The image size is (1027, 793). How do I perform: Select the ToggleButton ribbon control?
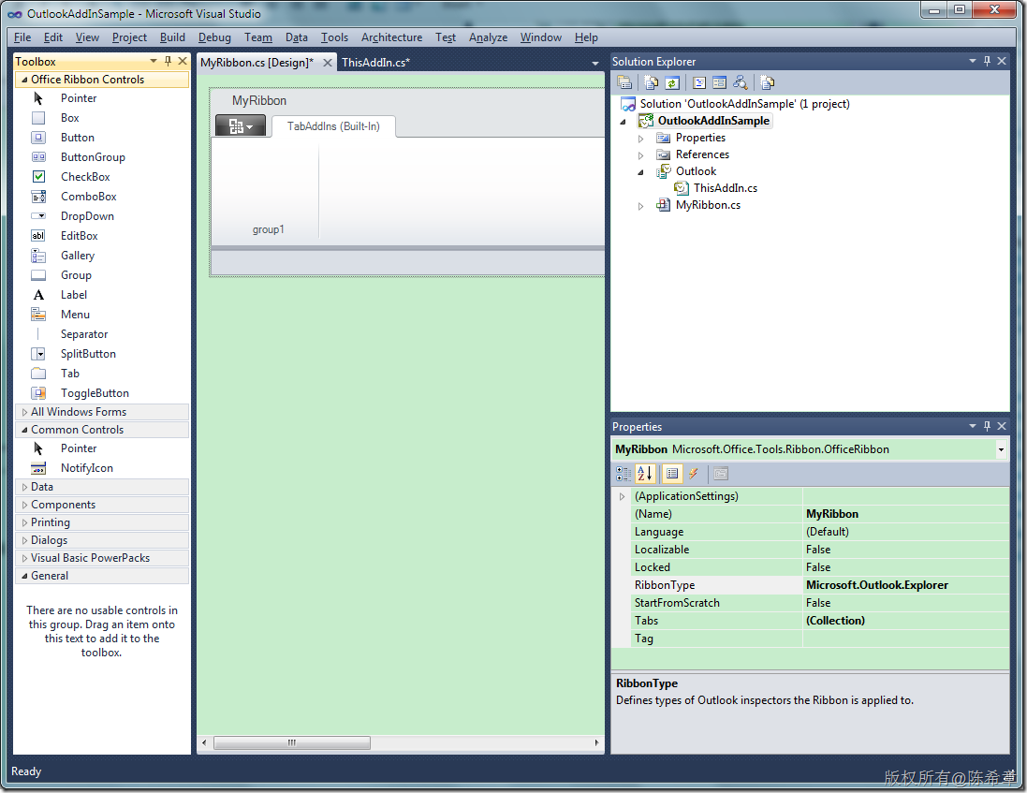(95, 393)
